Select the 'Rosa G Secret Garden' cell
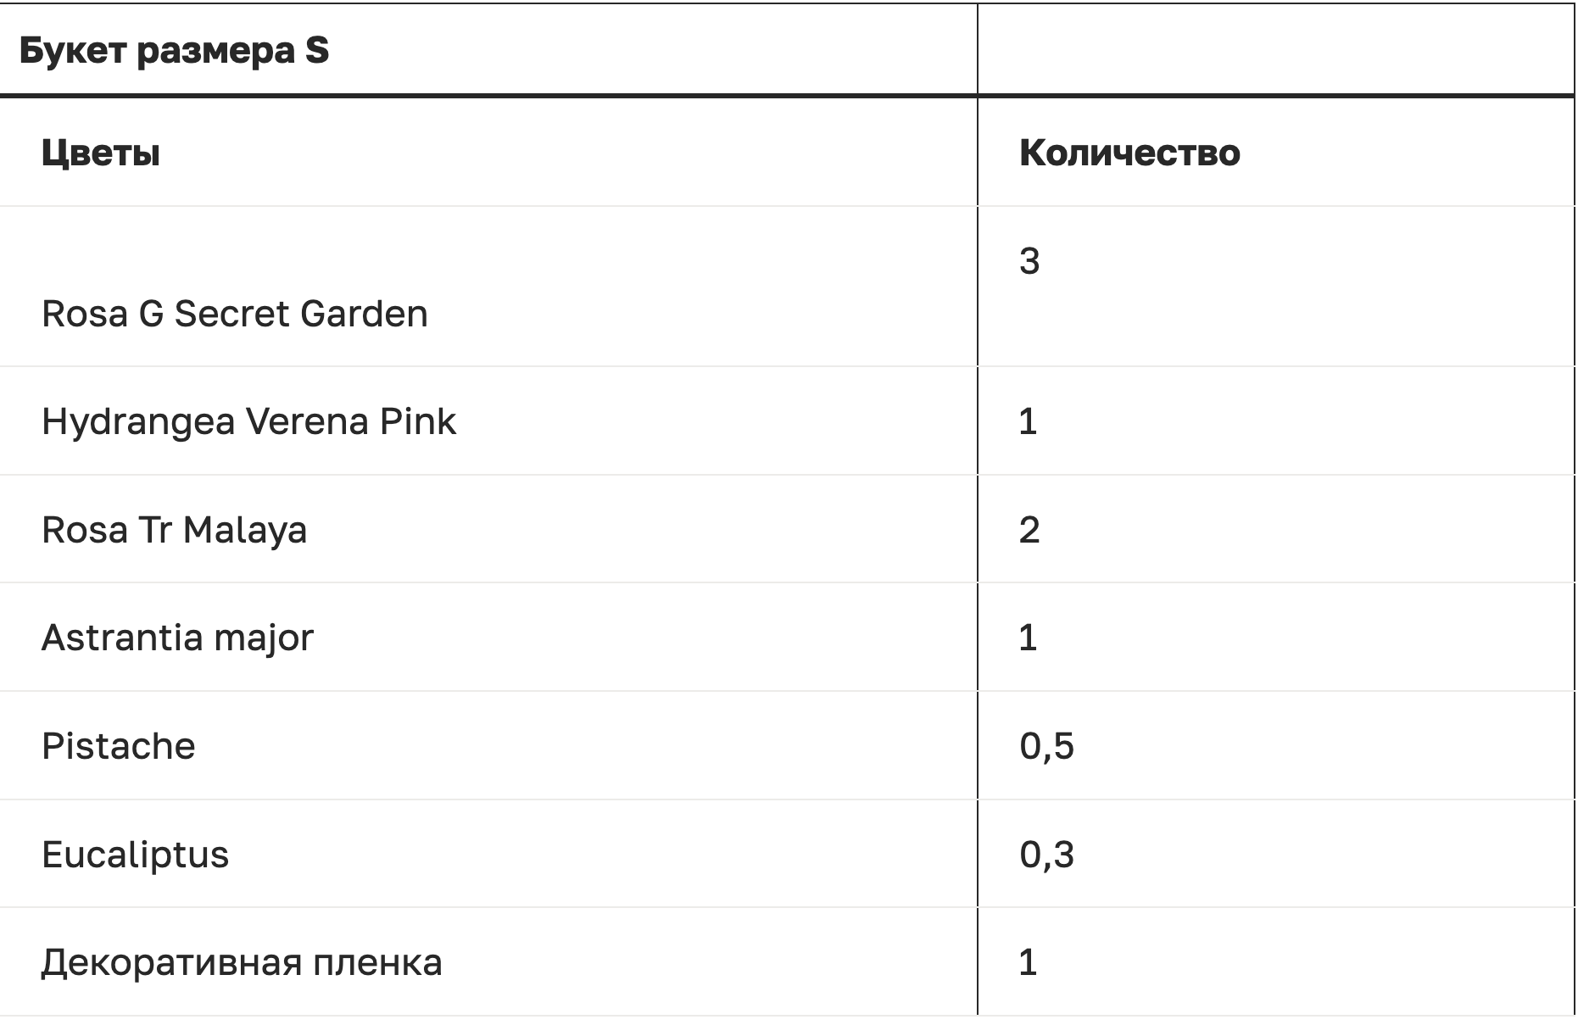 point(234,314)
